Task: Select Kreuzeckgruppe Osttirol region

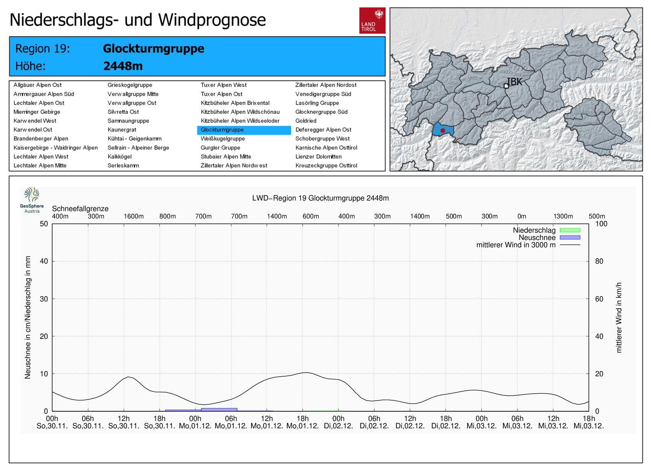Action: click(x=326, y=166)
